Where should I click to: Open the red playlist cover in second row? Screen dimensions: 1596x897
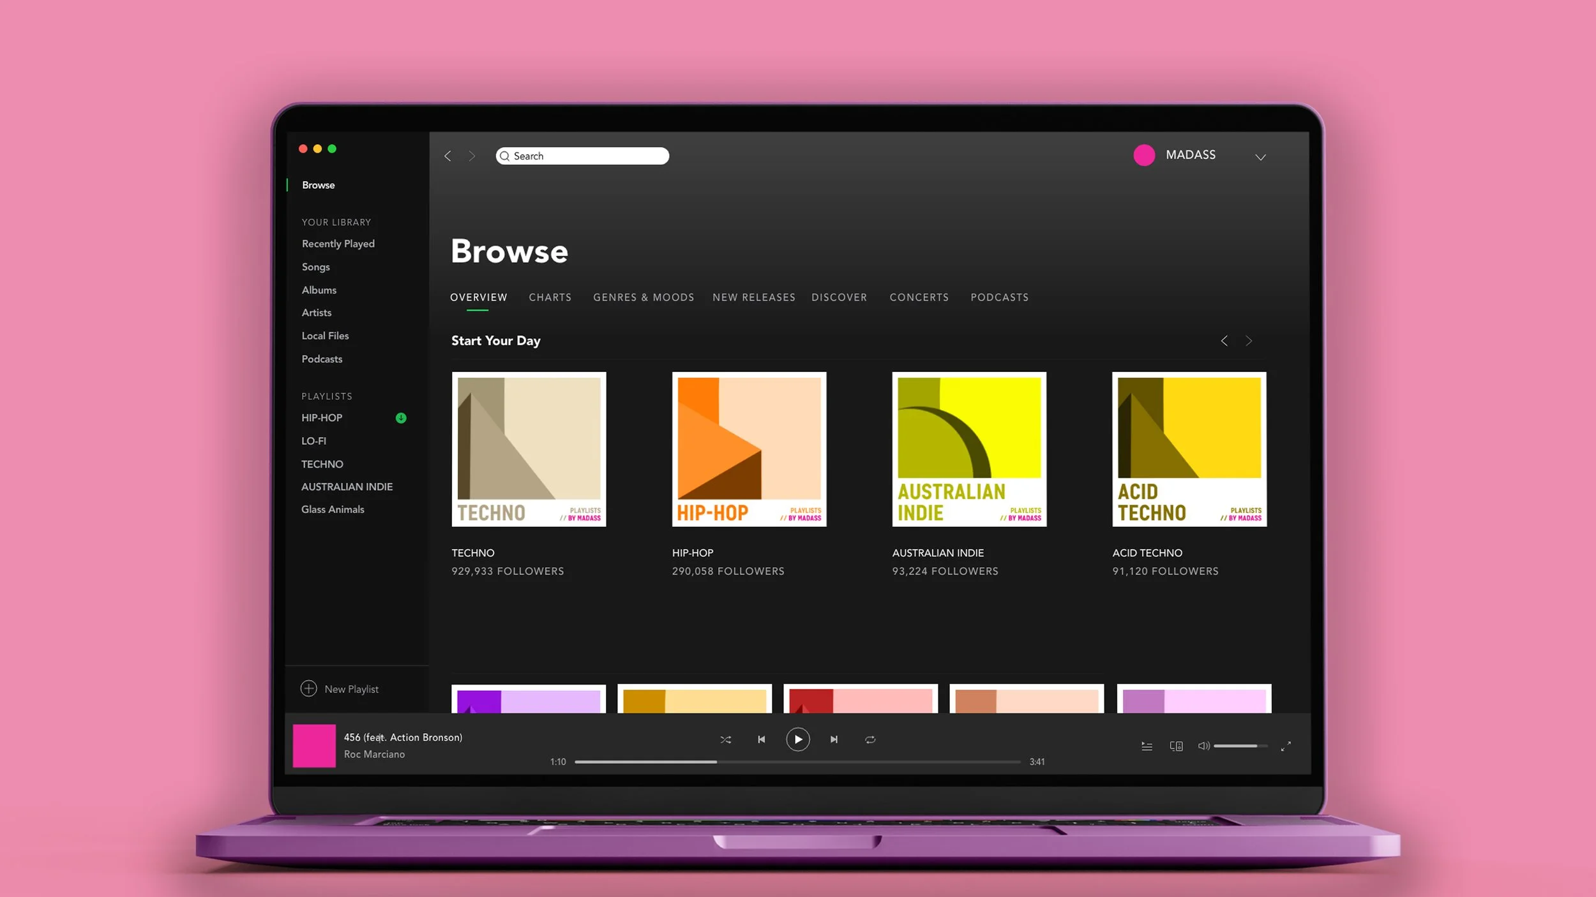coord(861,699)
